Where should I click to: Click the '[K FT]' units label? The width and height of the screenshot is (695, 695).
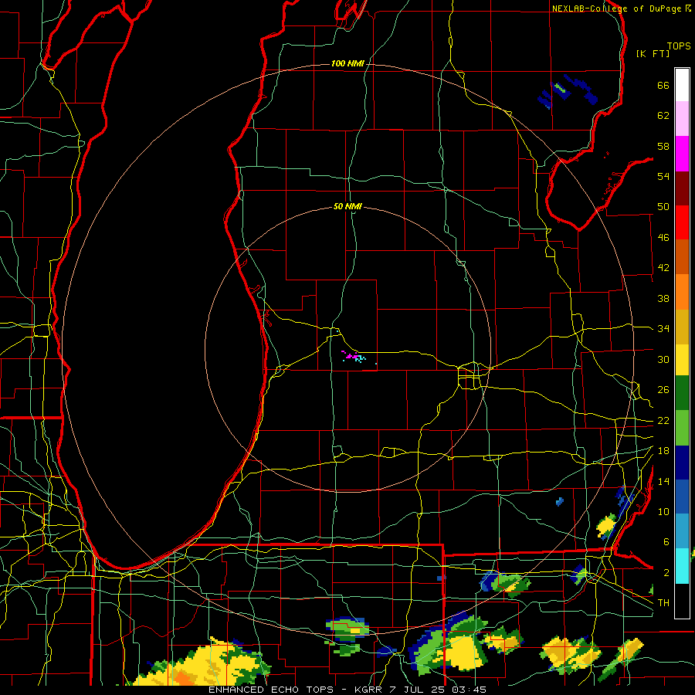pos(653,53)
